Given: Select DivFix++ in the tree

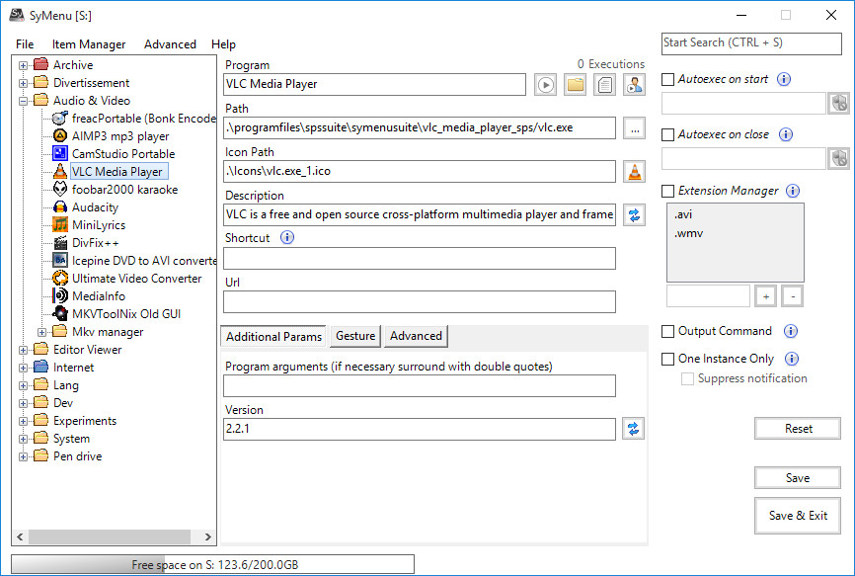Looking at the screenshot, I should tap(86, 243).
